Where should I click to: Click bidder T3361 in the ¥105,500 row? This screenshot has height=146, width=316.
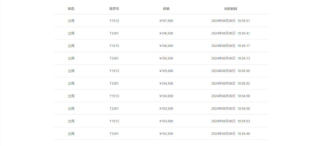pos(114,58)
